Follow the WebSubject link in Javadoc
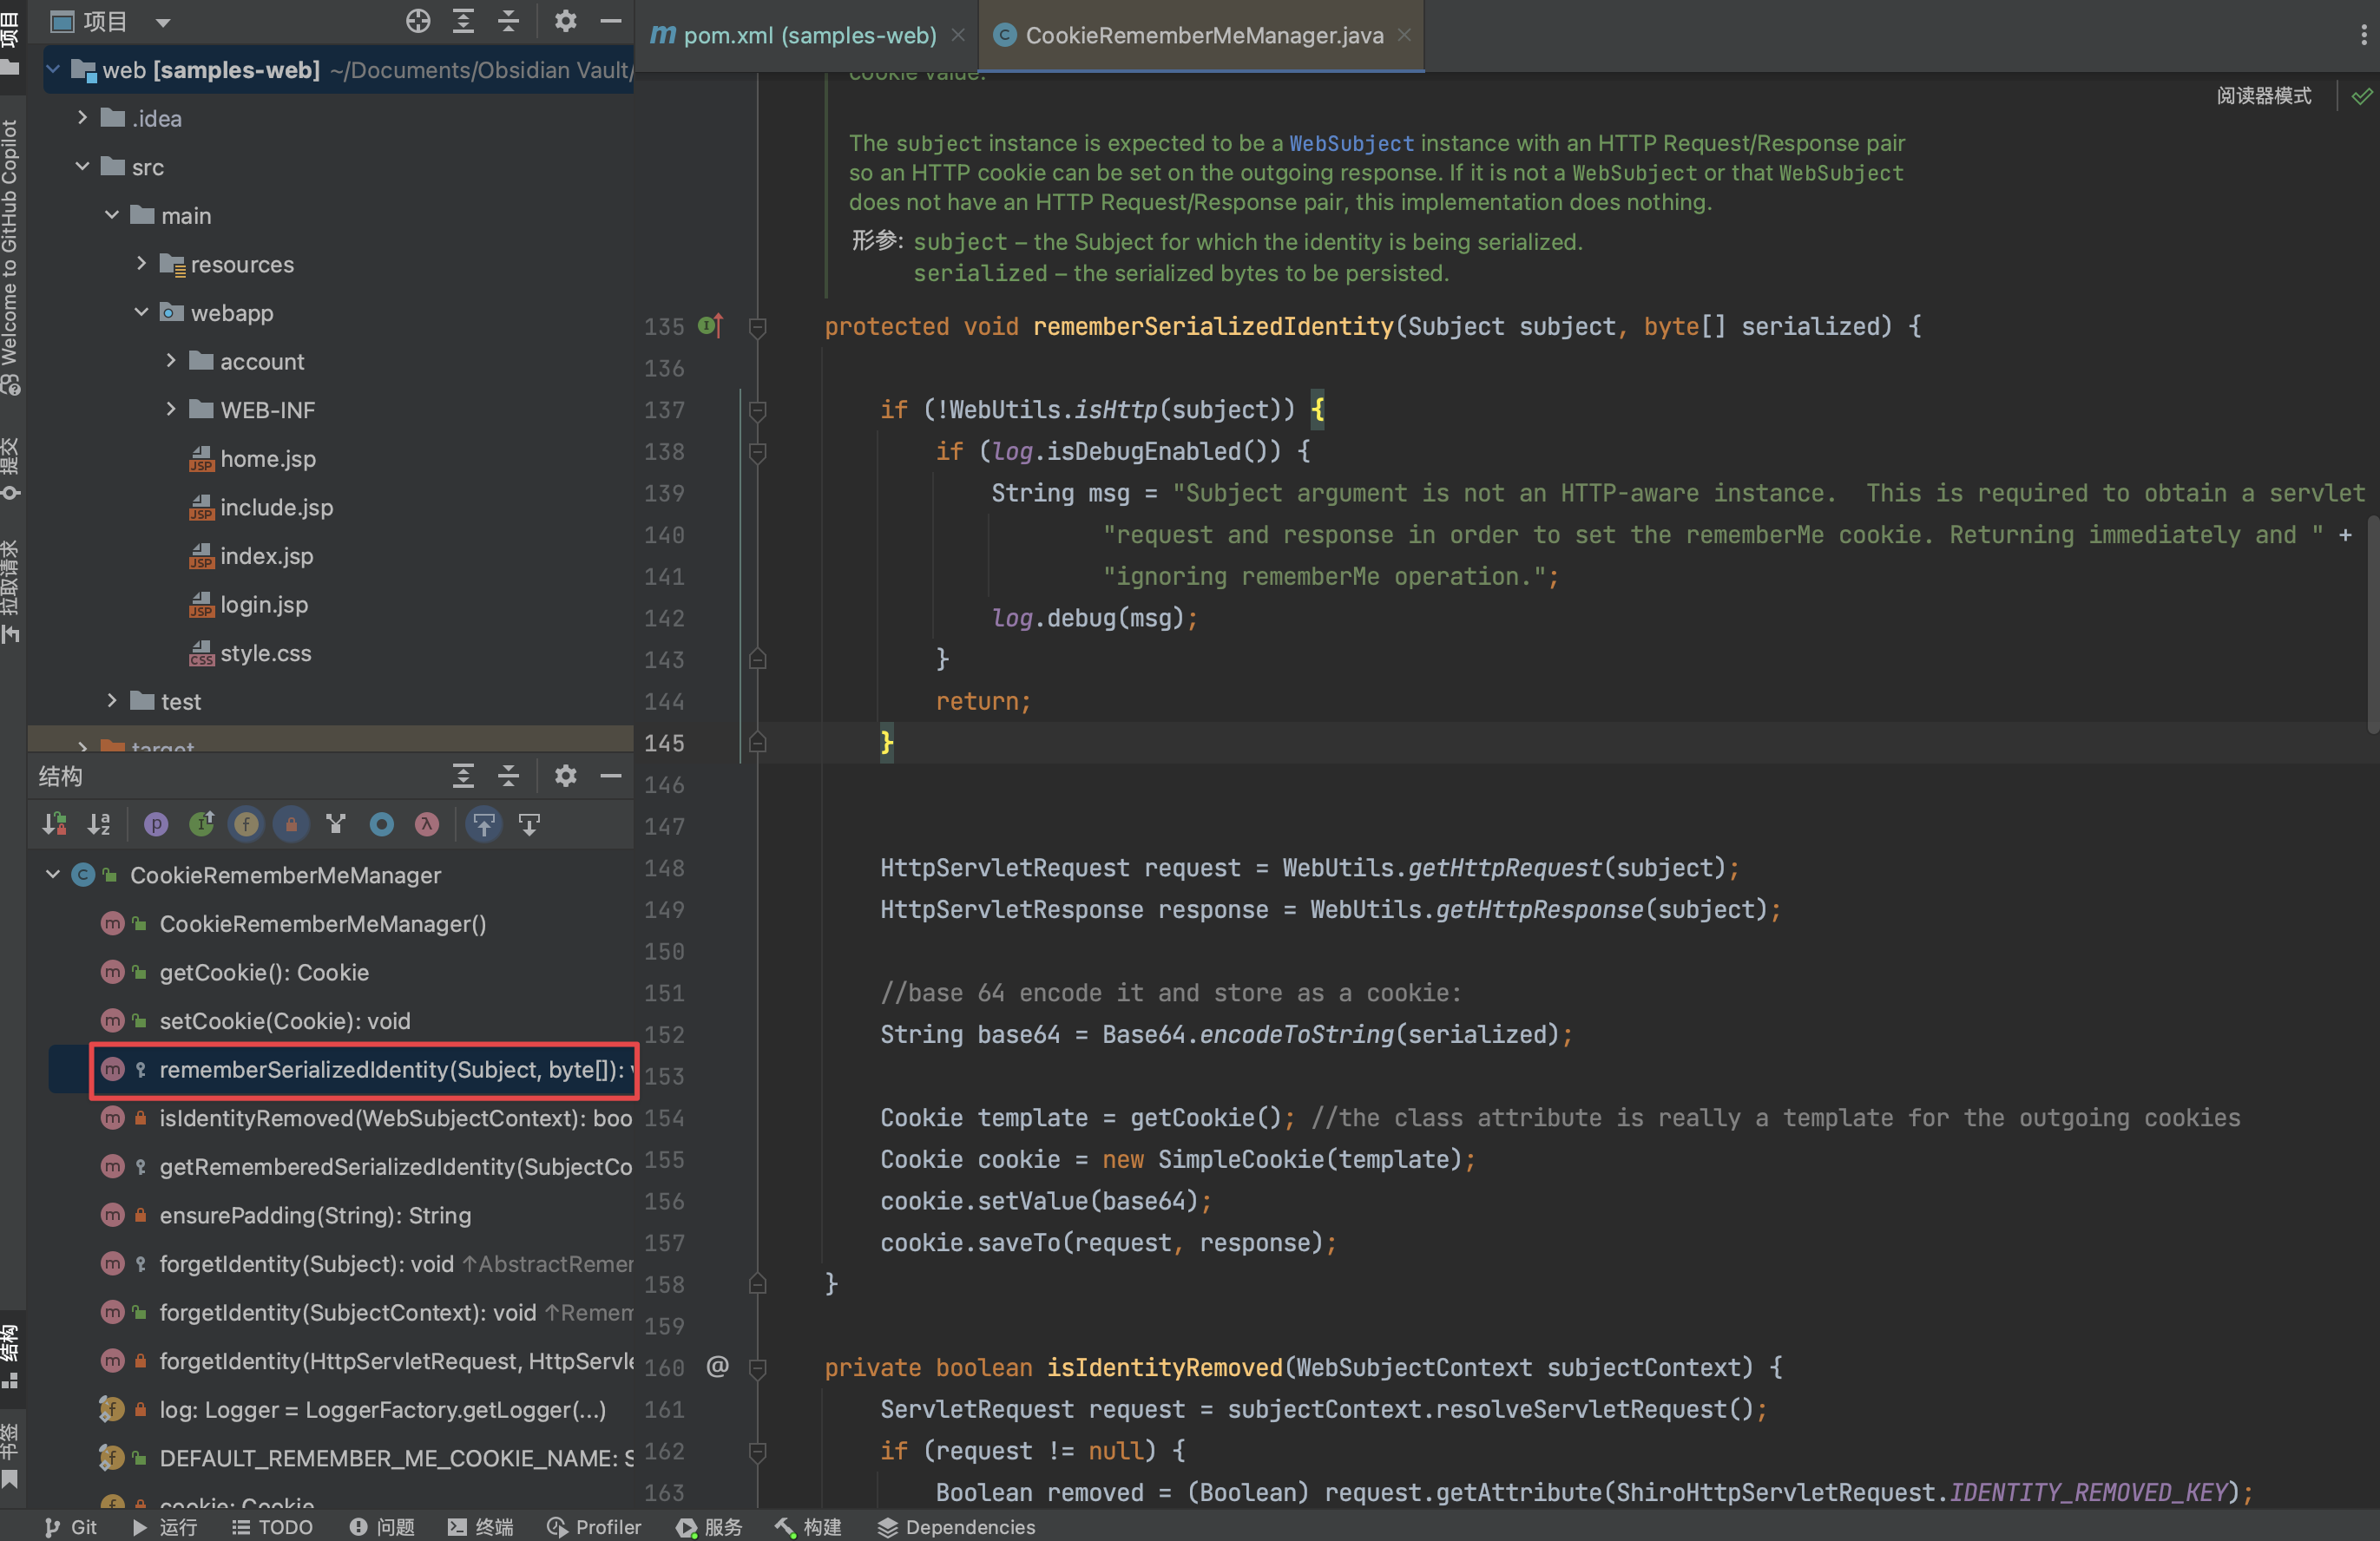The height and width of the screenshot is (1541, 2380). tap(1351, 143)
